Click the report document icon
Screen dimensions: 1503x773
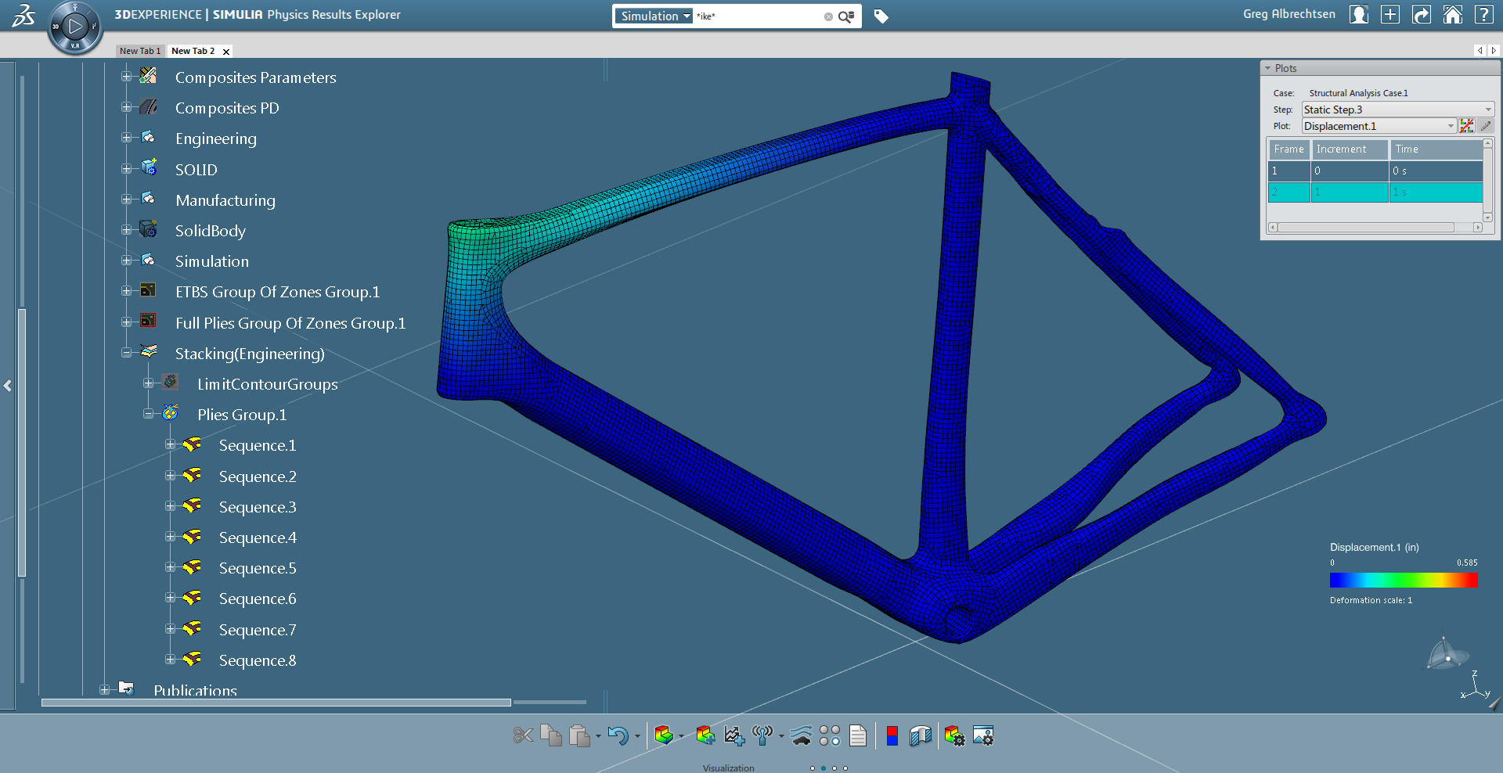pyautogui.click(x=858, y=735)
